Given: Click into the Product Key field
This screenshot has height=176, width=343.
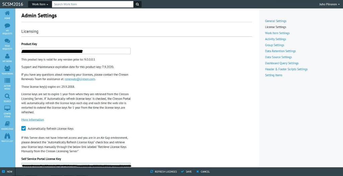Looking at the screenshot, I should pyautogui.click(x=76, y=51).
